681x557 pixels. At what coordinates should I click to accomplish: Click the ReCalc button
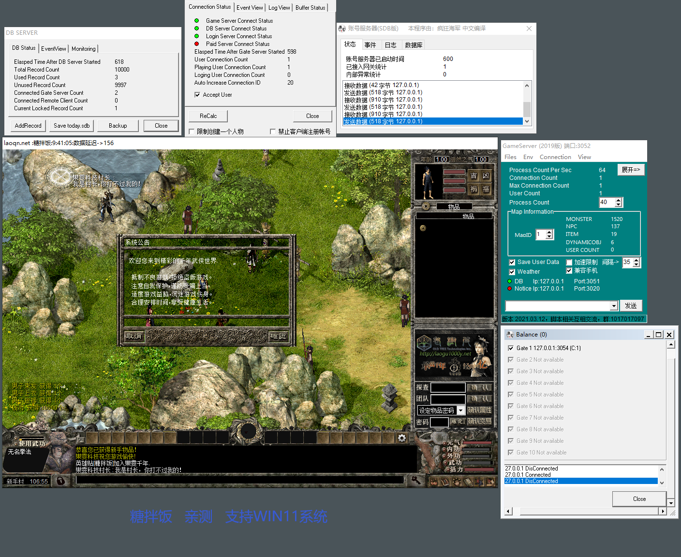[208, 116]
